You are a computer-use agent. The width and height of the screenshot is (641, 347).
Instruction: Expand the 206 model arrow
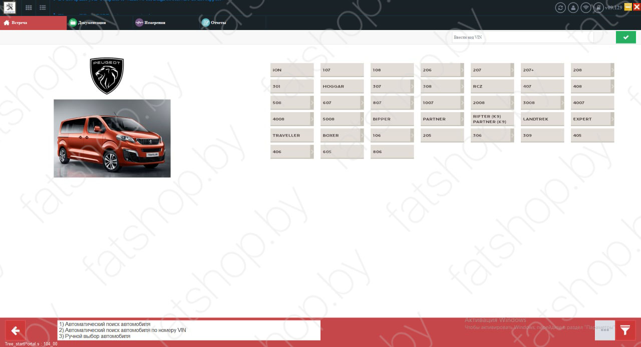click(462, 70)
